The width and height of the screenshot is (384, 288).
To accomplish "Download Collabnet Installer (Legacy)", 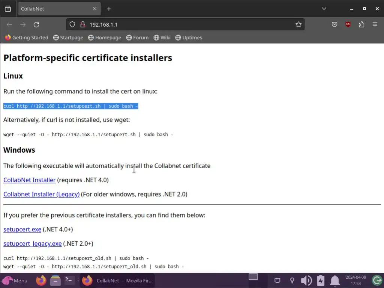I will pos(41,194).
